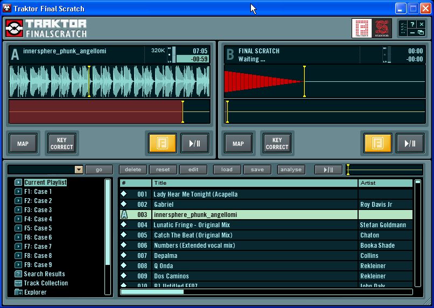Viewport: 434px width, 308px height.
Task: Open the preferences checklist icon
Action: [x=403, y=28]
